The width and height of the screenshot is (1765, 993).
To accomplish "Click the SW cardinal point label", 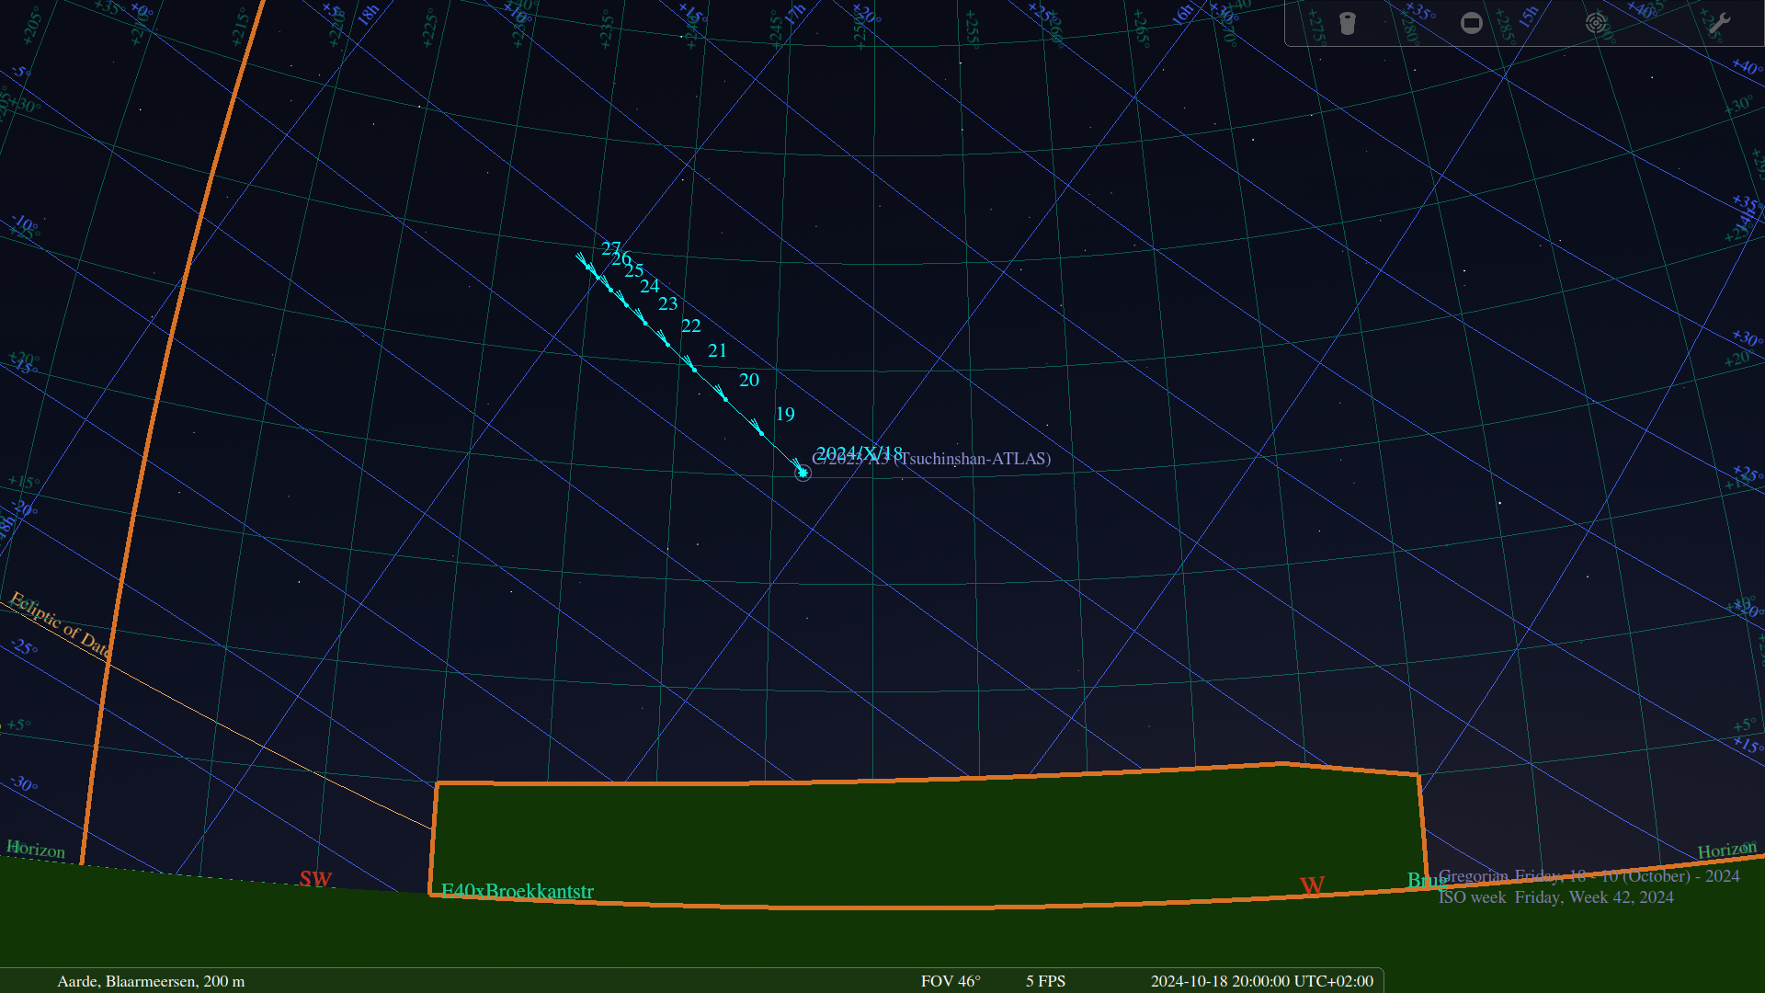I will click(x=315, y=879).
